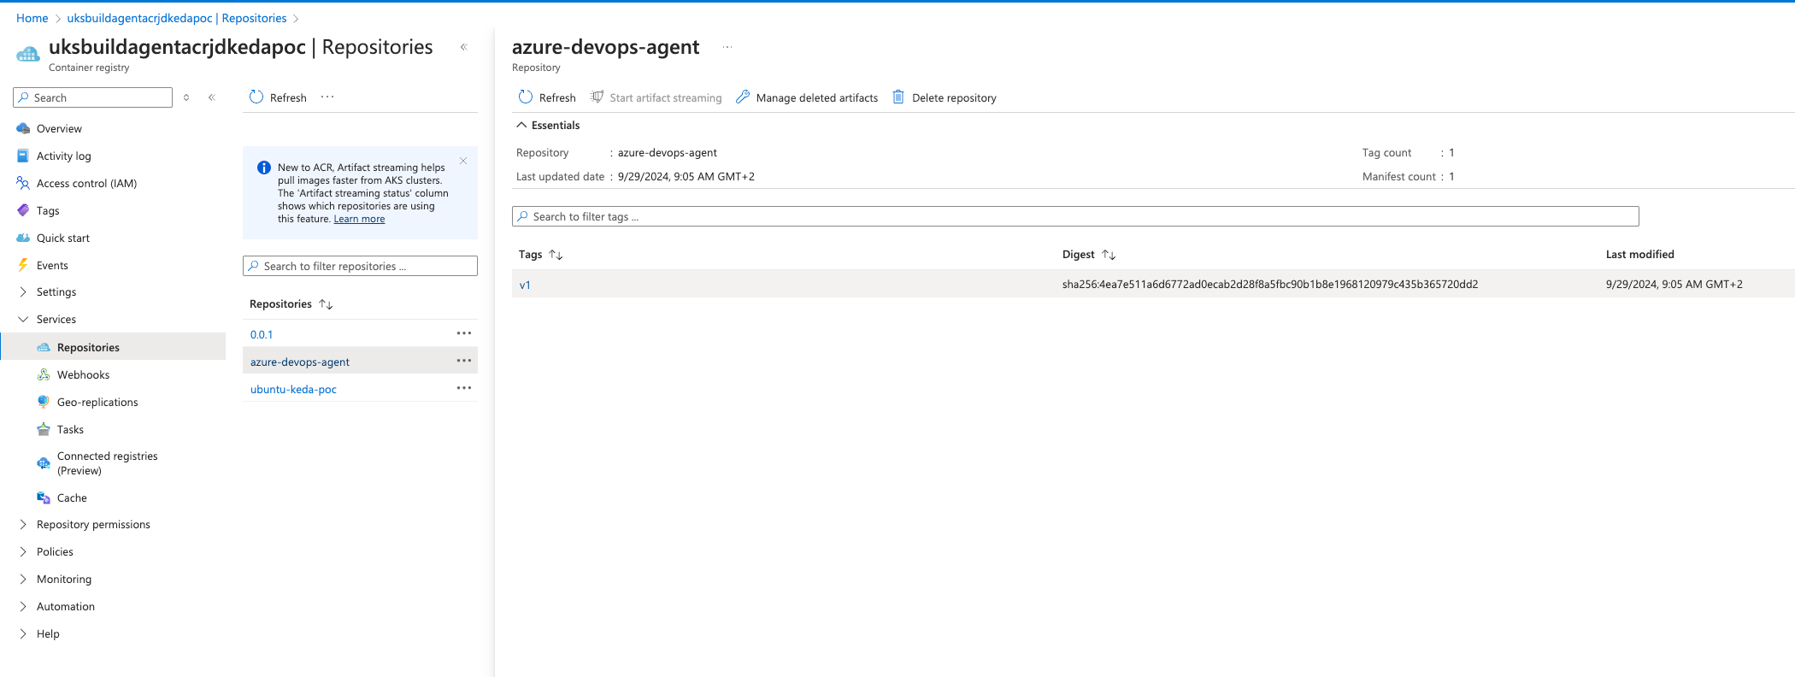Sort by Digest column
Screen dimensions: 1795x677
(1109, 255)
